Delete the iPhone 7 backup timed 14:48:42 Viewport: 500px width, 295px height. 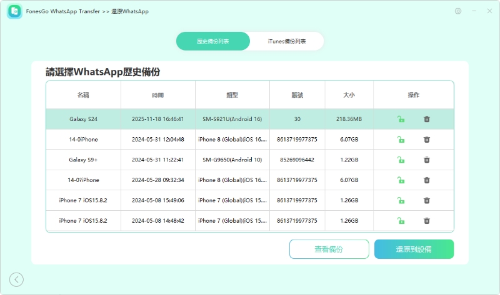coord(427,221)
